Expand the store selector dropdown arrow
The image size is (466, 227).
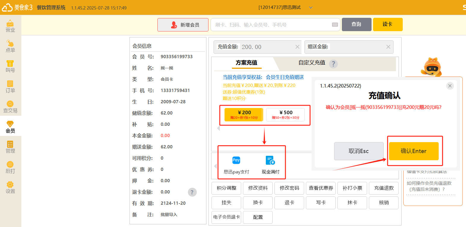coord(311,8)
